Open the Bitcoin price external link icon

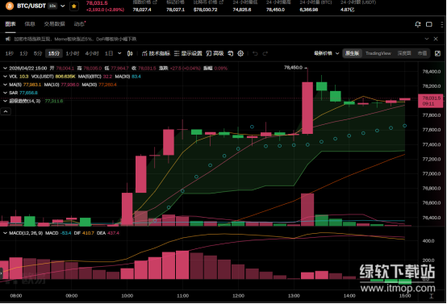click(222, 2)
